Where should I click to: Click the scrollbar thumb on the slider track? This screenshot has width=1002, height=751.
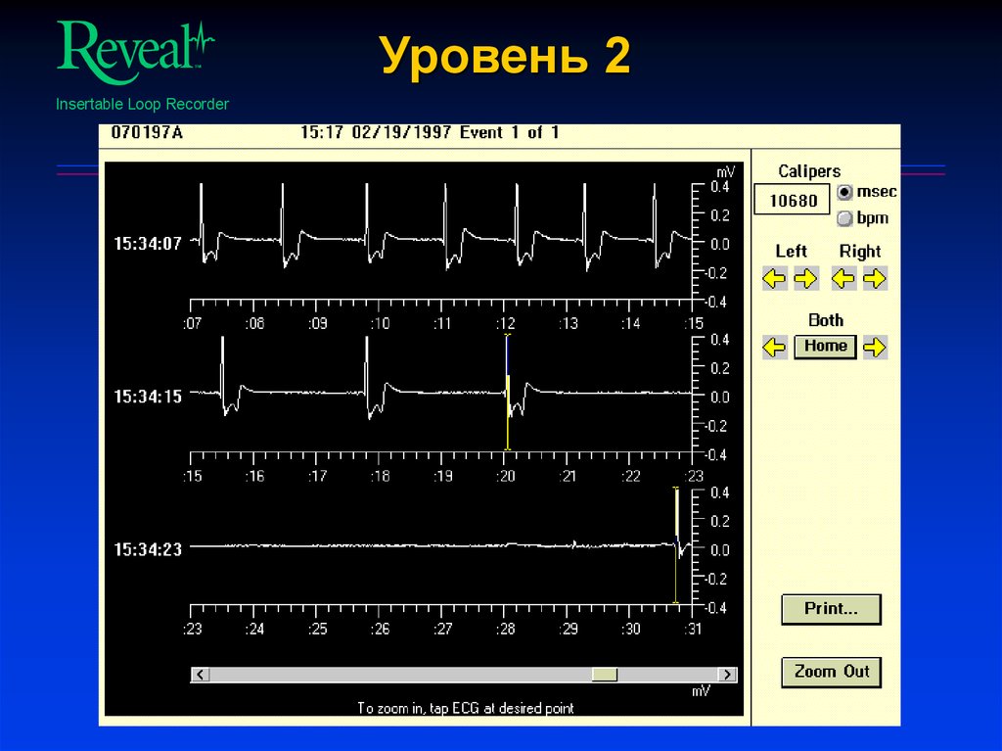606,675
